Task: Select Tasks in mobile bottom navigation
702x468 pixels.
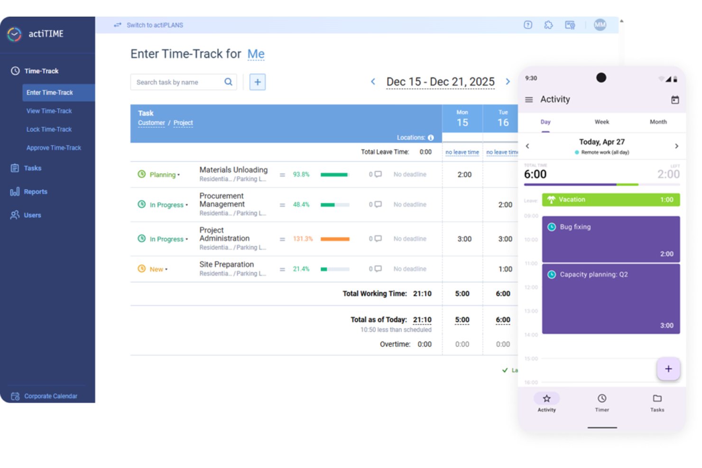Action: click(657, 403)
